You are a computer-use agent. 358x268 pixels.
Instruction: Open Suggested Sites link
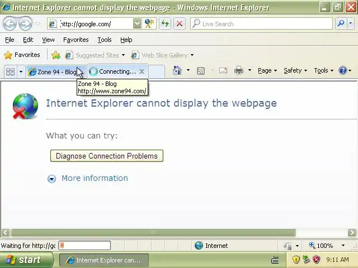pyautogui.click(x=95, y=55)
